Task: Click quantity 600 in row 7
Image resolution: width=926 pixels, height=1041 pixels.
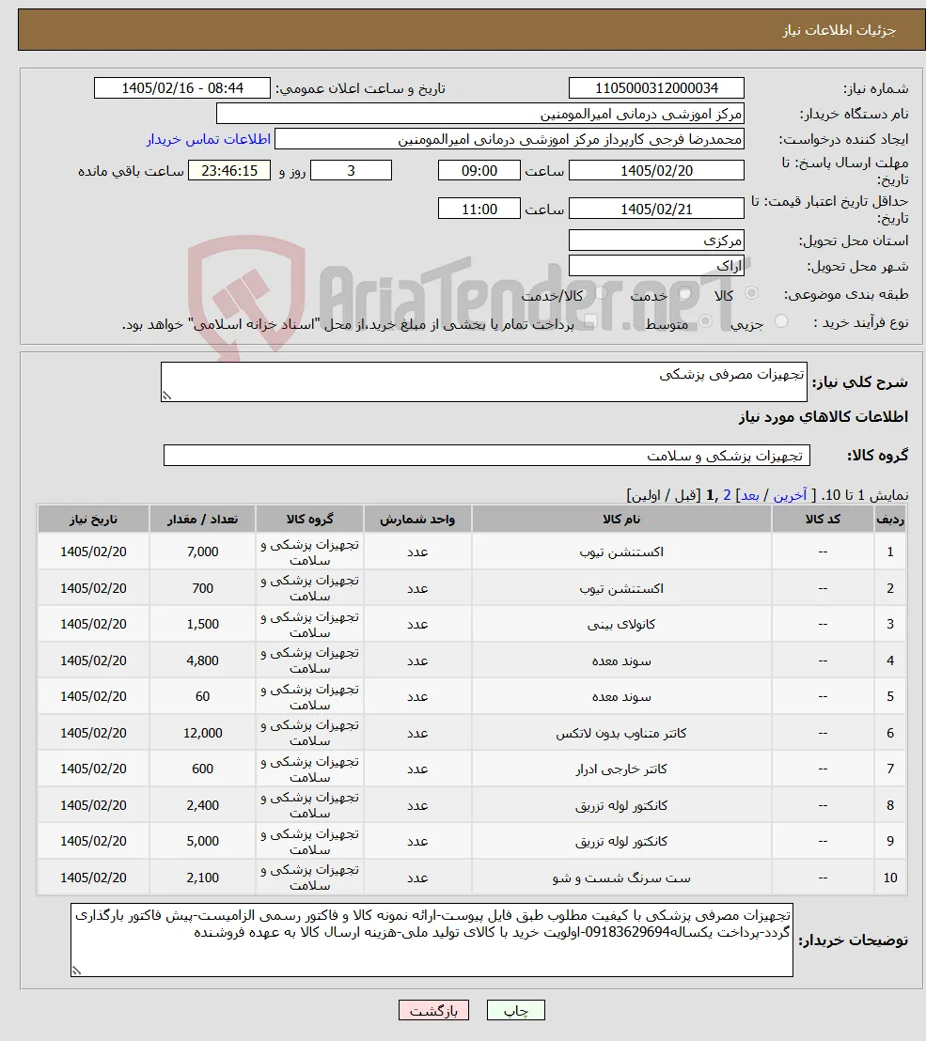Action: (203, 769)
